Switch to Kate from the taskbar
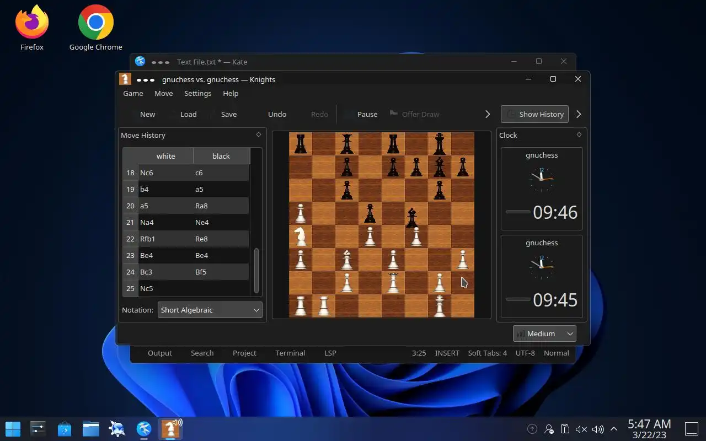The image size is (706, 441). [144, 428]
